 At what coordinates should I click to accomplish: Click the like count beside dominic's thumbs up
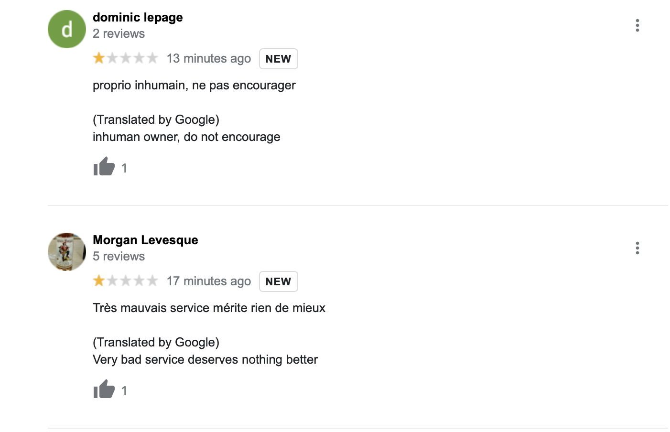[124, 168]
